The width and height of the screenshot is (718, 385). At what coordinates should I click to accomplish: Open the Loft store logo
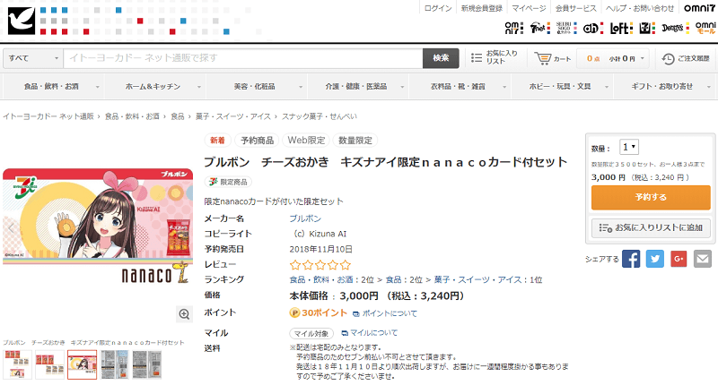point(621,28)
